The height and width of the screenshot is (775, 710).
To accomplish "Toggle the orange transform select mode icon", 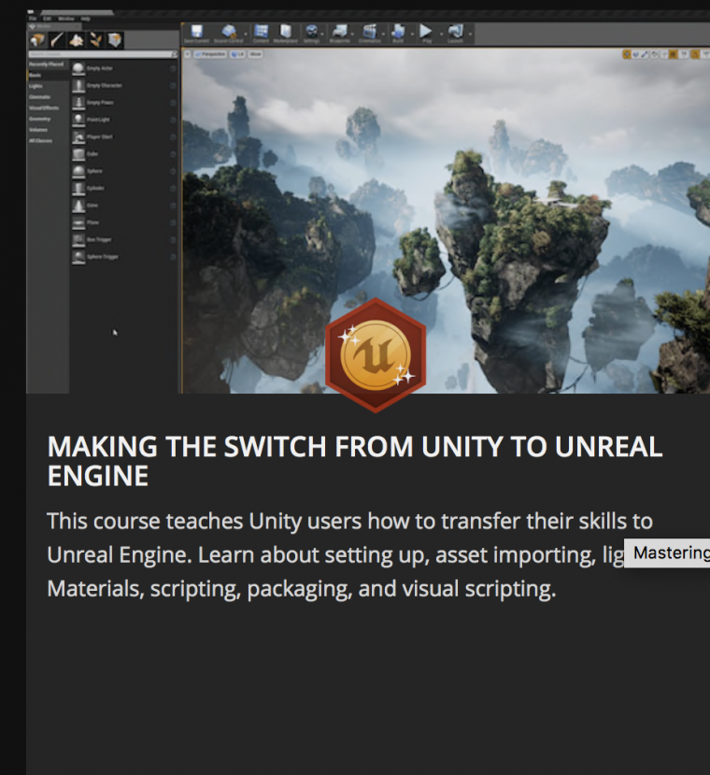I will coord(627,54).
